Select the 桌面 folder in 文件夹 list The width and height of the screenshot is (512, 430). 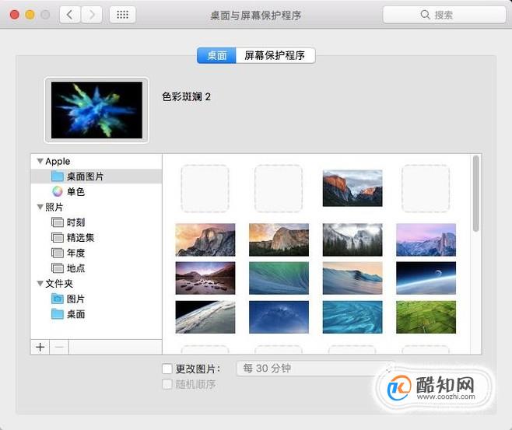pyautogui.click(x=68, y=314)
